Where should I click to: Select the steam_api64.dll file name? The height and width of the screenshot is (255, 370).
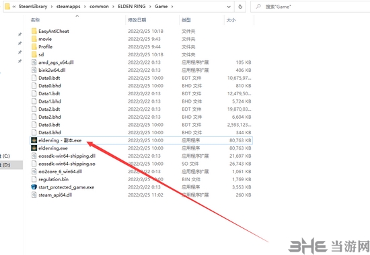[55, 195]
